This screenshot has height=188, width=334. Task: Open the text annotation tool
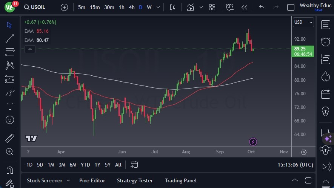click(10, 106)
